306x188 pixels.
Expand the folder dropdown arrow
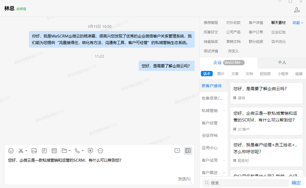tap(70, 150)
